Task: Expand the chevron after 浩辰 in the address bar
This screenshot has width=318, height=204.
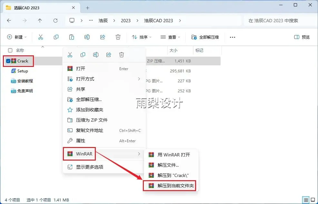Action: pyautogui.click(x=114, y=21)
